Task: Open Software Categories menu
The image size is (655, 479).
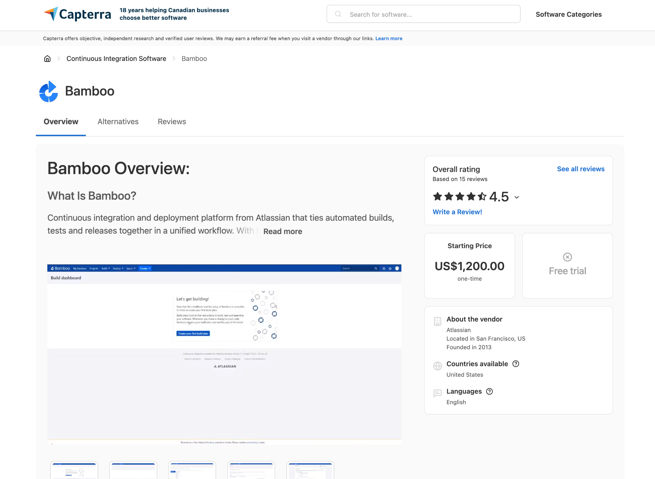Action: coord(569,14)
